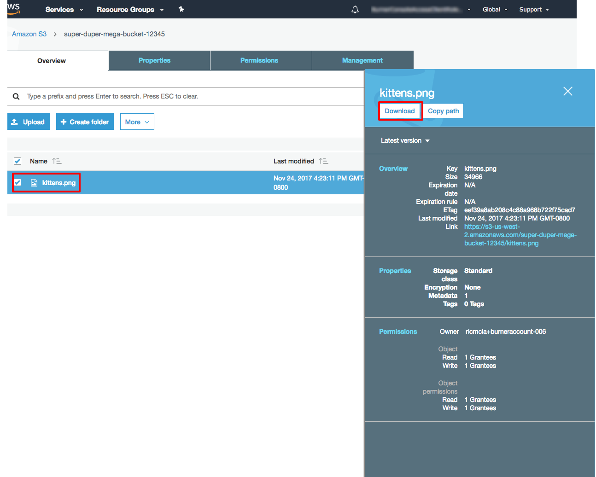The height and width of the screenshot is (477, 596).
Task: Close the kittens.png details panel
Action: 568,91
